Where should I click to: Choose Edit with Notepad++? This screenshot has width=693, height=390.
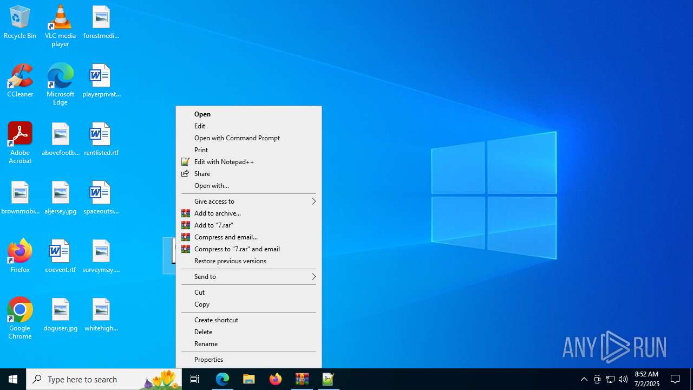point(249,162)
